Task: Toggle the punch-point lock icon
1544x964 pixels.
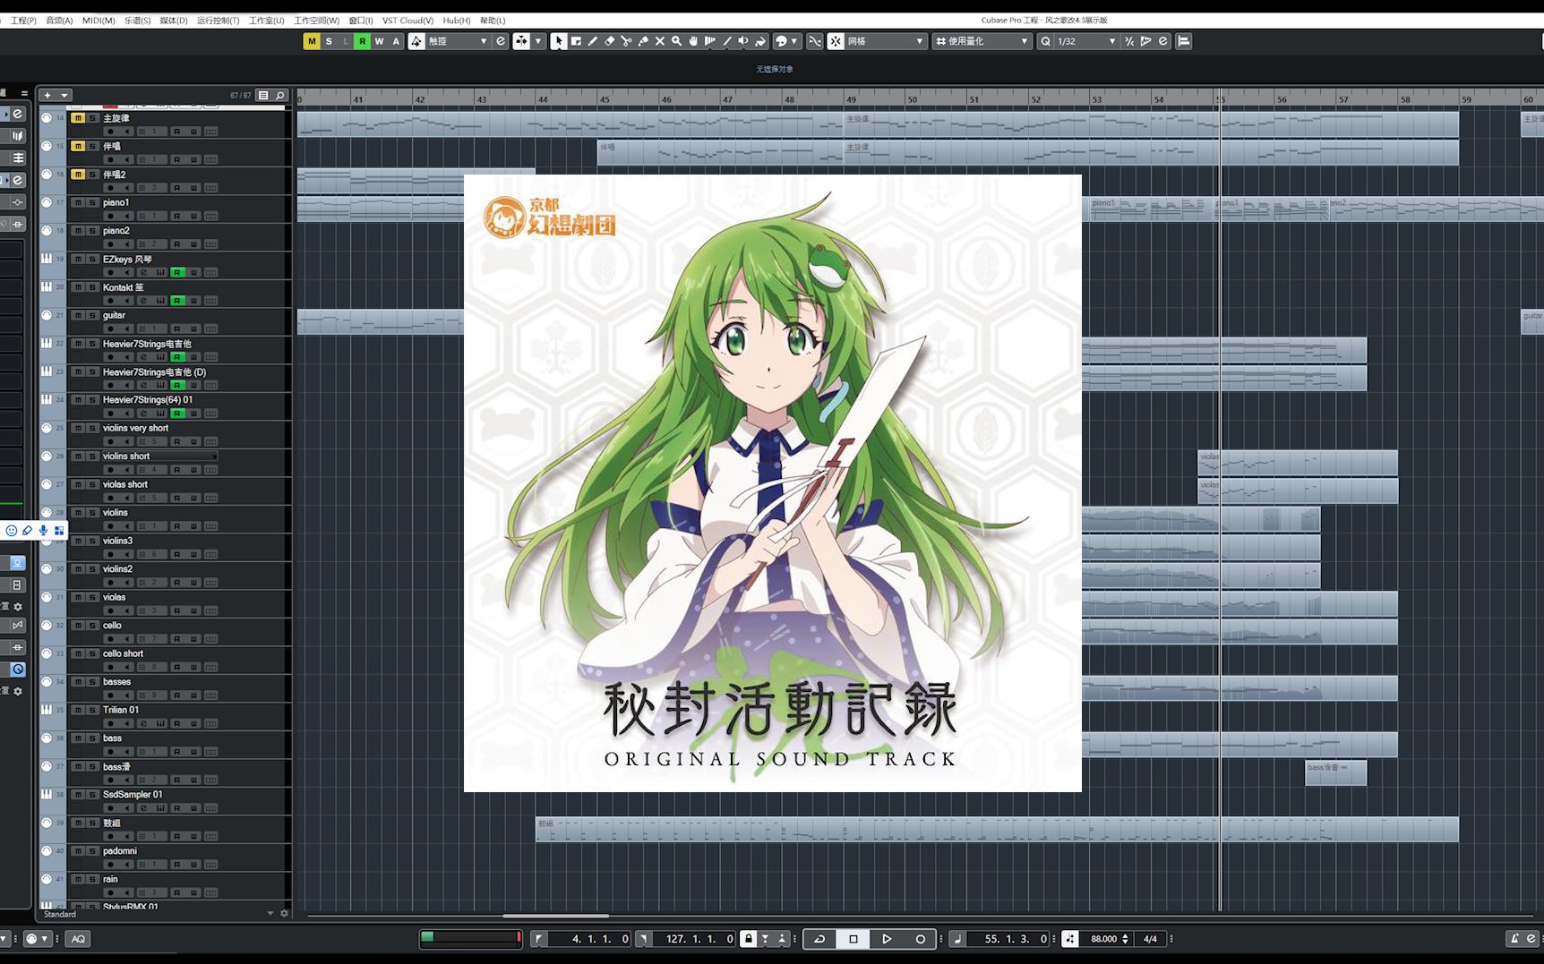Action: pos(748,939)
